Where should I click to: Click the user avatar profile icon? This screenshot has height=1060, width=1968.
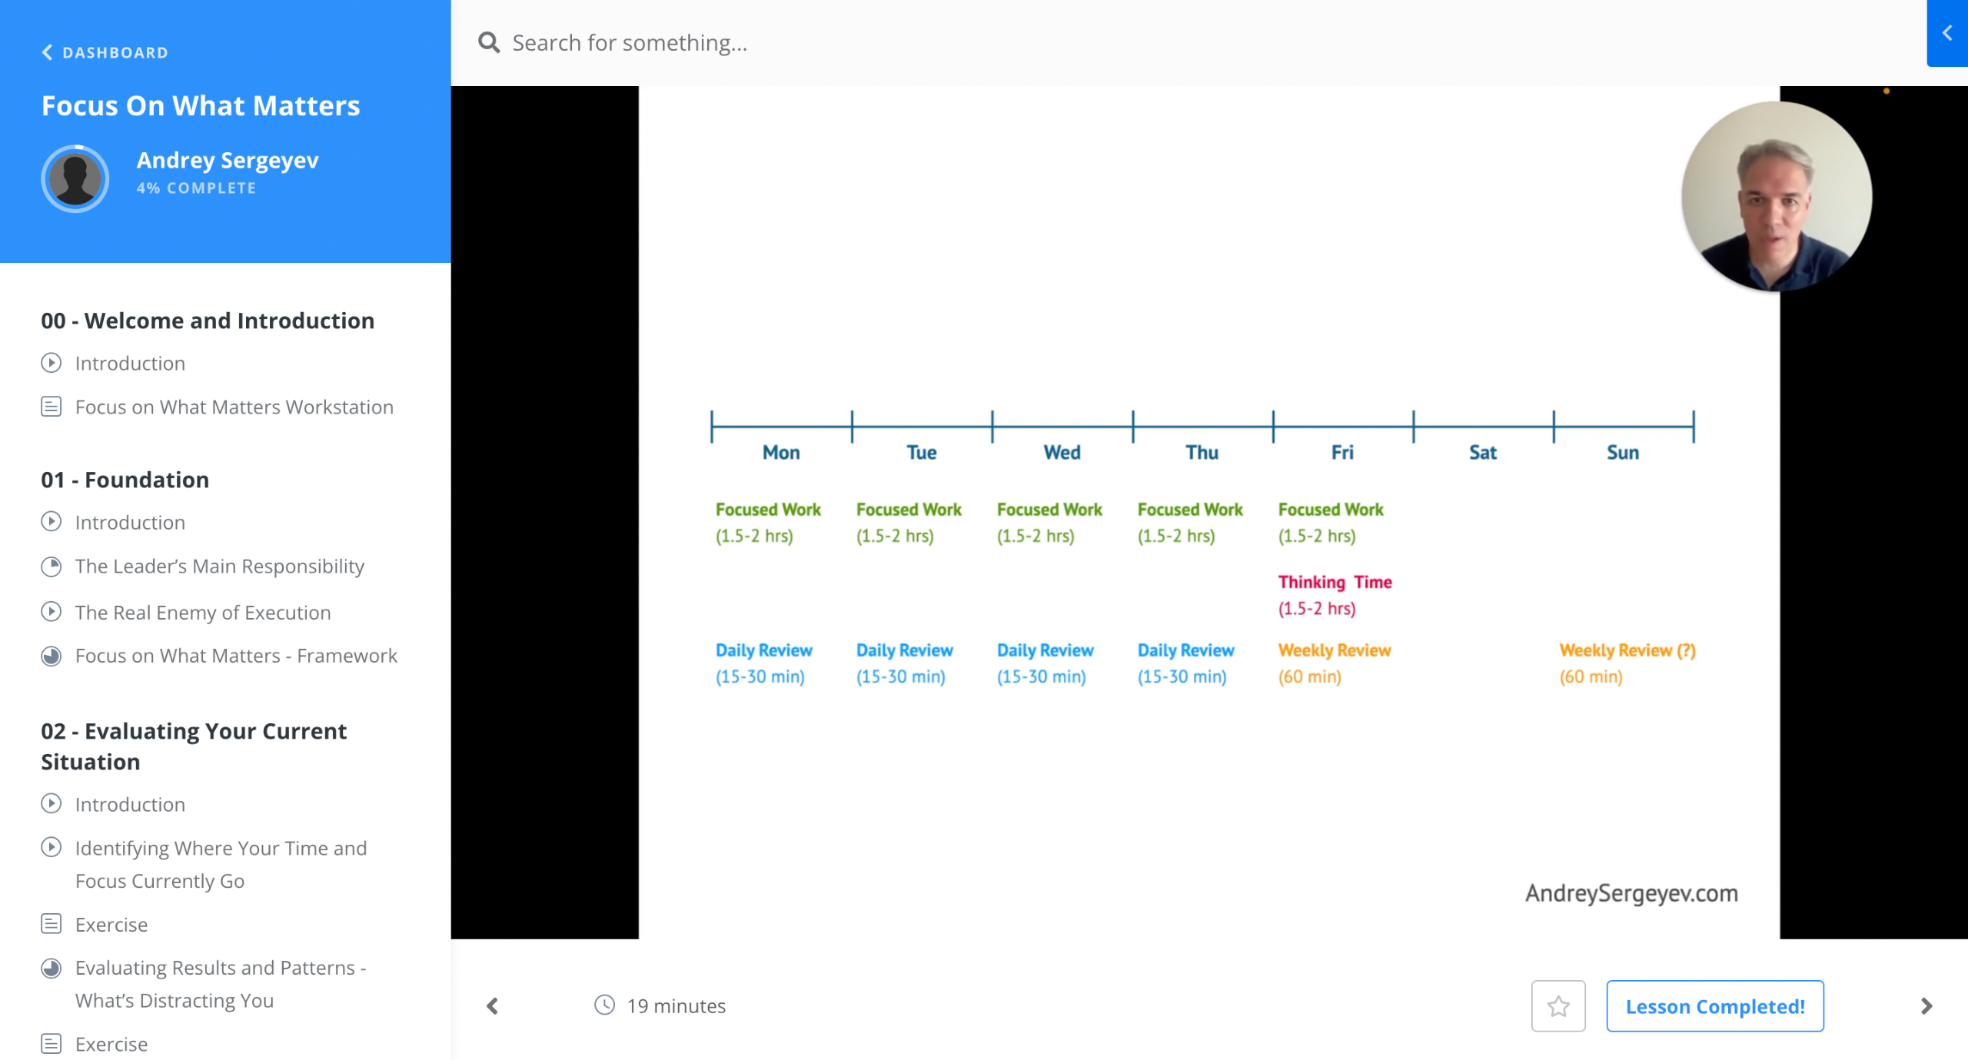(75, 178)
